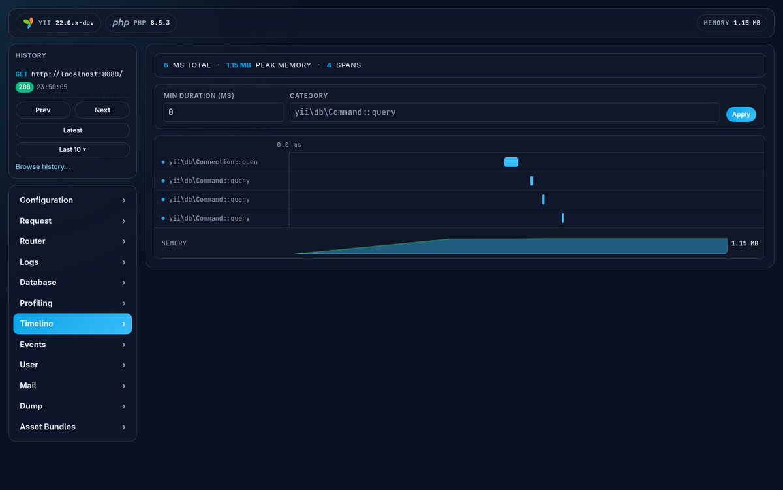Click the third Command::query span bar
The height and width of the screenshot is (490, 783).
pos(562,218)
